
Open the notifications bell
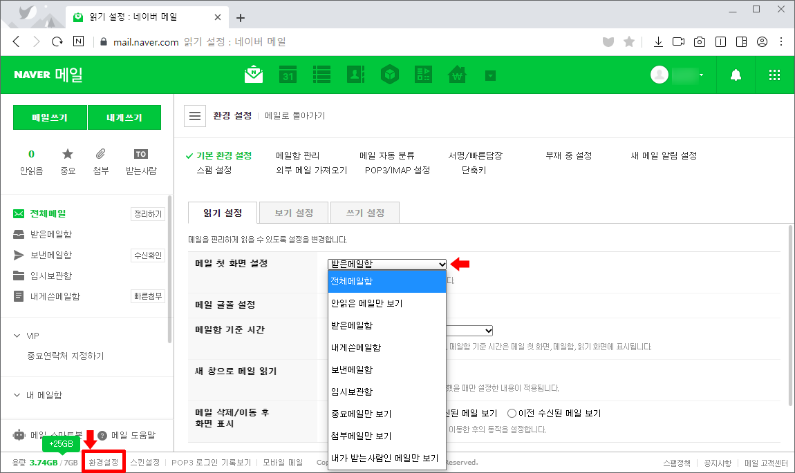(736, 75)
